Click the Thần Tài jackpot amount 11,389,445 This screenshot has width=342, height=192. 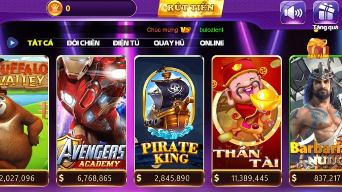coord(250,178)
